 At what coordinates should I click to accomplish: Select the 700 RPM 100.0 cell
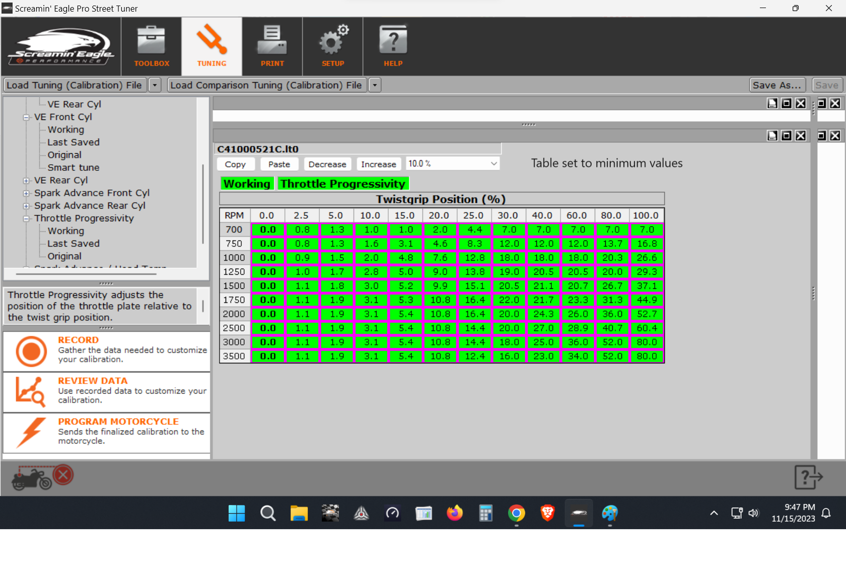(x=647, y=230)
